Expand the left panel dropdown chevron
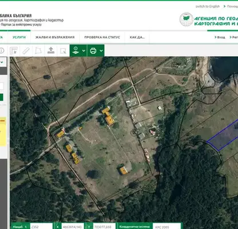 click(x=2, y=62)
